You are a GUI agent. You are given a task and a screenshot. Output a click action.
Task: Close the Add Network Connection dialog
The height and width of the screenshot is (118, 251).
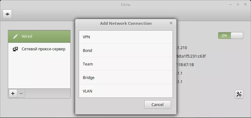click(171, 23)
